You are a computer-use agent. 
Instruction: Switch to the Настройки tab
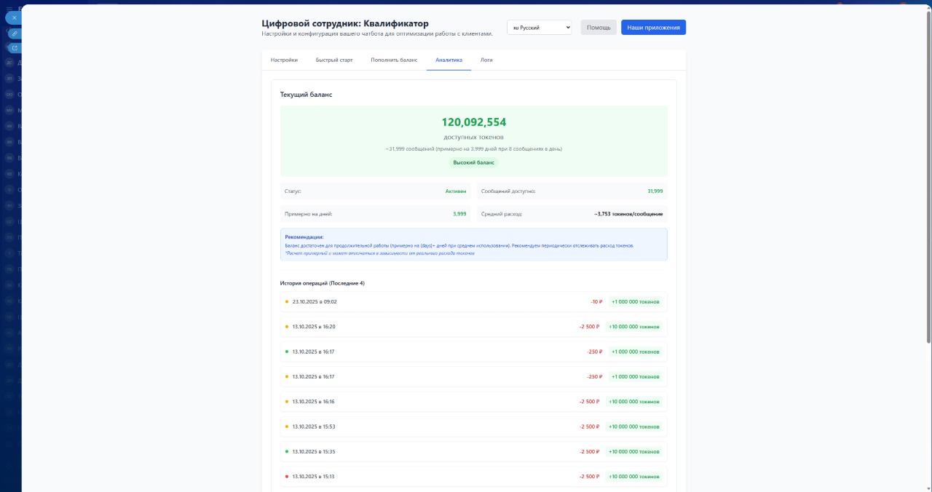pos(284,60)
